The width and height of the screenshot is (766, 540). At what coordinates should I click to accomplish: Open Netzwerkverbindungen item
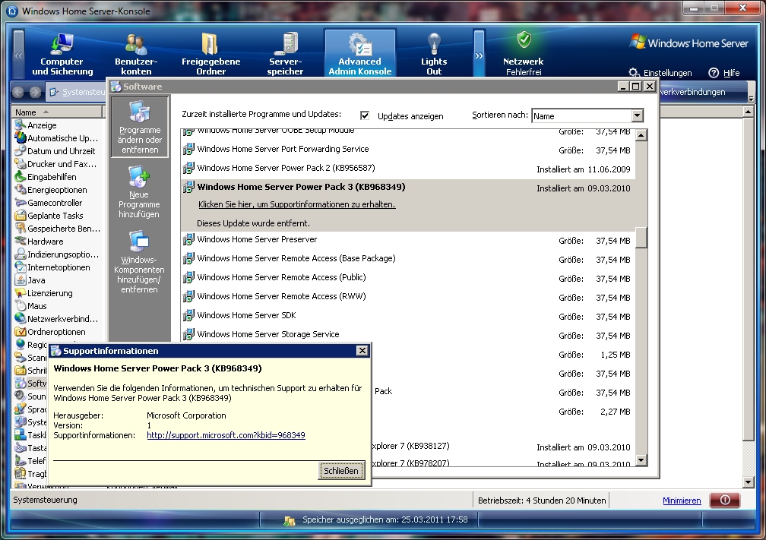click(x=57, y=319)
